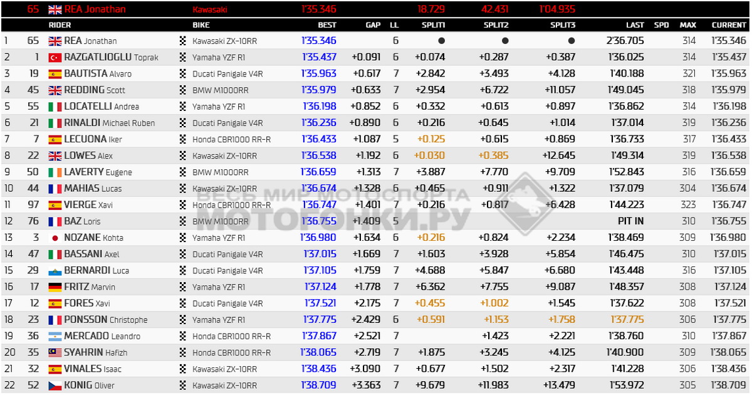The image size is (752, 395).
Task: Click the Malaysian flag next to SYAHRIN Hafizh
Action: 55,352
